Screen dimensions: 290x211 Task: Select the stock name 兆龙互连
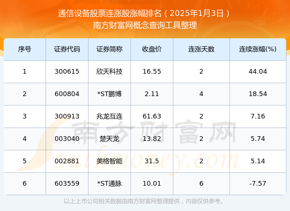pos(109,116)
